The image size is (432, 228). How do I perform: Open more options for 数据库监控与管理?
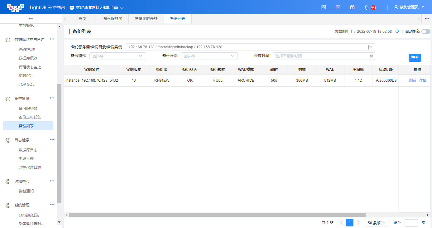coord(52,39)
